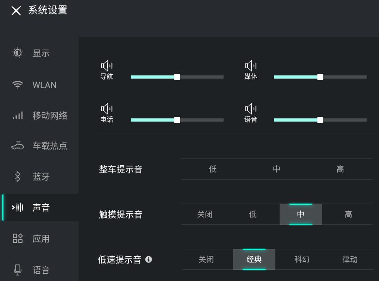Click the navigation volume speaker icon
Viewport: 379px width, 281px height.
tap(106, 66)
